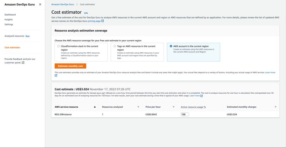Click the feedback external link icon
286x148 pixels.
[23, 62]
